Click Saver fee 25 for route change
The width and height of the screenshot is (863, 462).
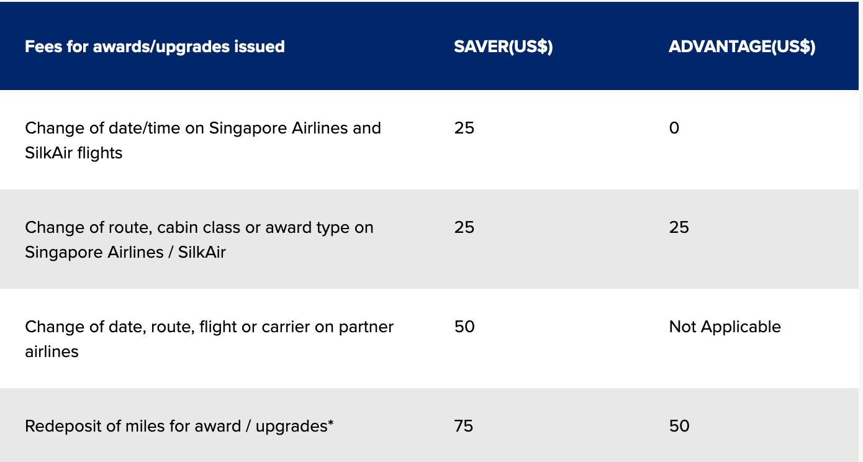click(x=464, y=228)
